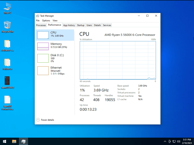This screenshot has height=145, width=194.
Task: Show hidden tray icons chevron
Action: 165,141
